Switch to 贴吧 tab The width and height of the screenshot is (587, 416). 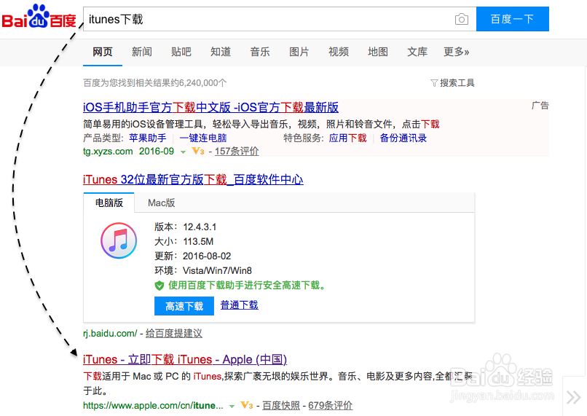tap(181, 52)
